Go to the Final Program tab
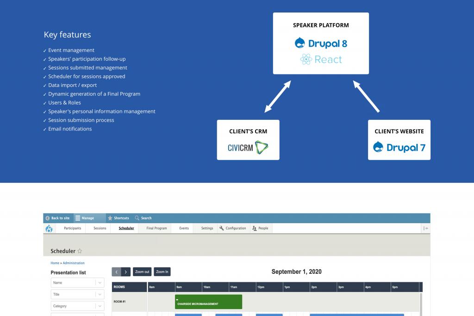Image resolution: width=474 pixels, height=316 pixels. [x=156, y=229]
